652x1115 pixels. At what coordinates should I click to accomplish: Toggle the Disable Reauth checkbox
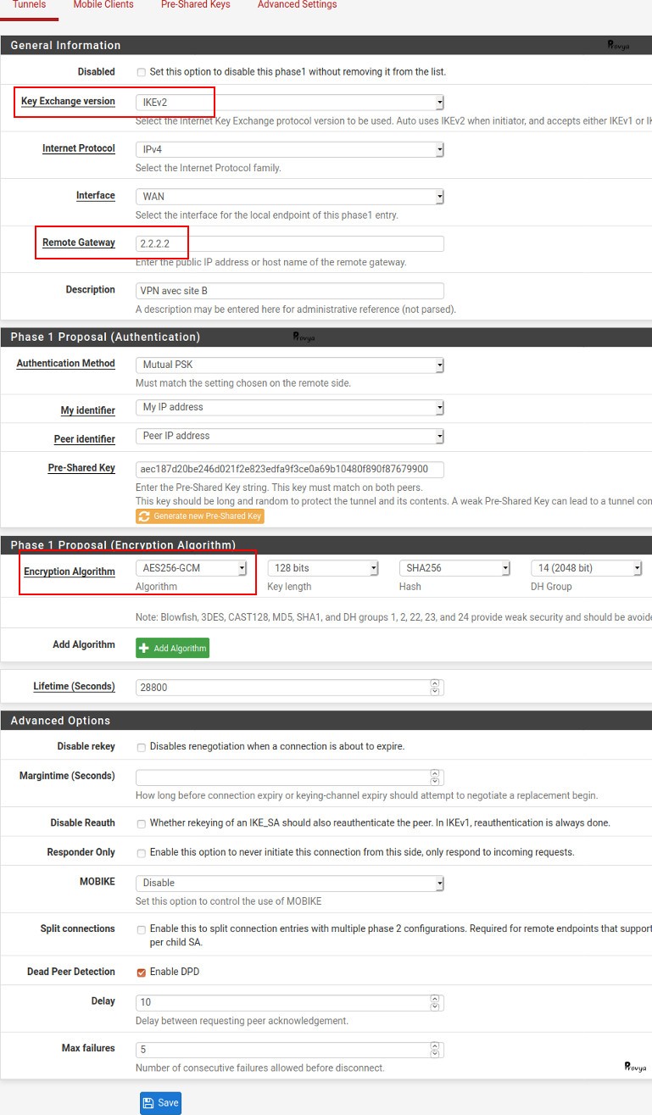[x=141, y=823]
